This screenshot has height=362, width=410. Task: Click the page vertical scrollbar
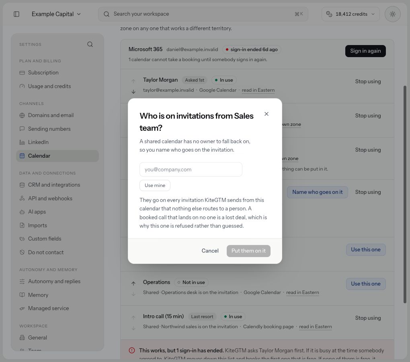[405, 194]
